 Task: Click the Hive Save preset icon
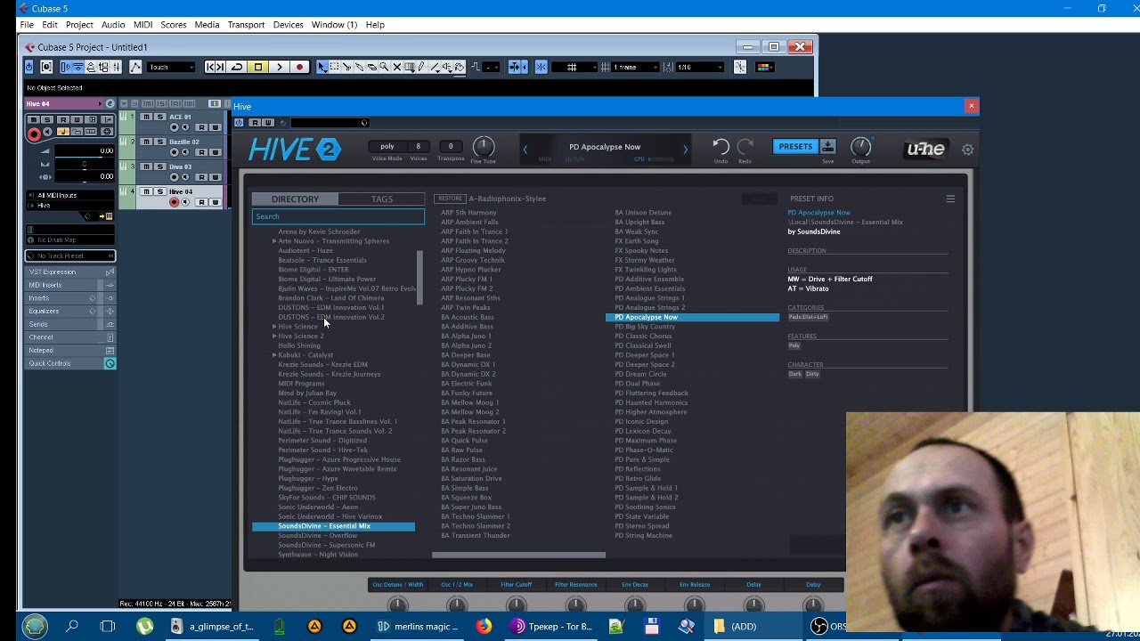click(x=827, y=146)
